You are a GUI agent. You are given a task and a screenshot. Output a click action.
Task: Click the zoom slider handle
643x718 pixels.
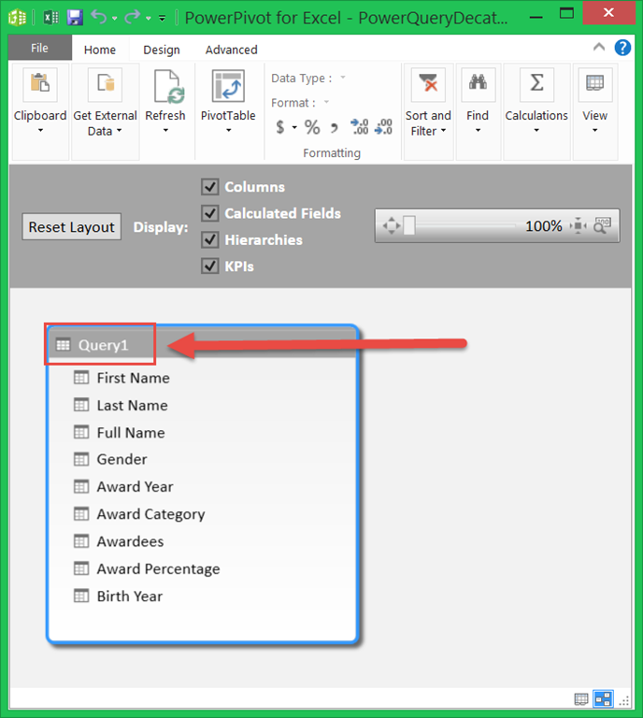408,225
